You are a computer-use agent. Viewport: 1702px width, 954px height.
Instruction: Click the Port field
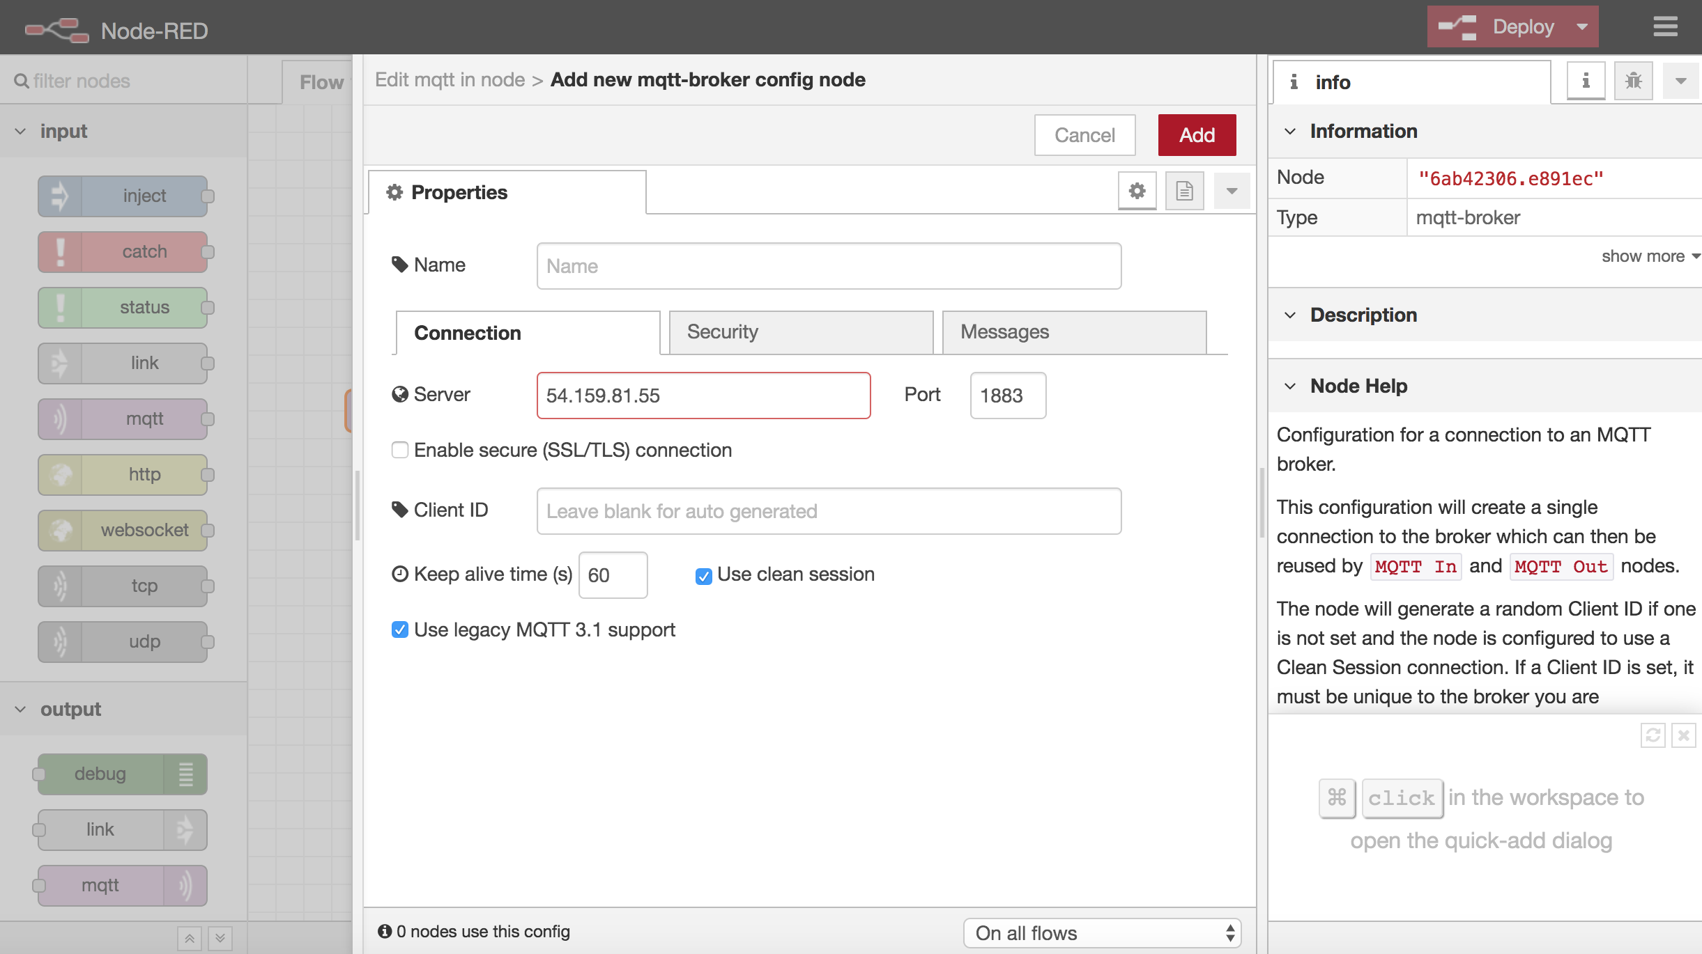(1008, 396)
